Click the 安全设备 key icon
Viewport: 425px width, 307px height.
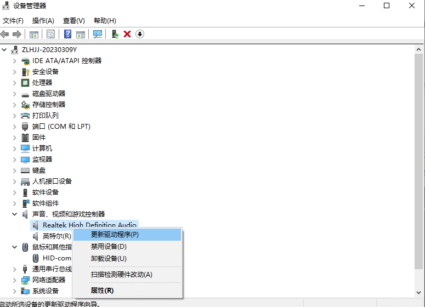(x=25, y=72)
